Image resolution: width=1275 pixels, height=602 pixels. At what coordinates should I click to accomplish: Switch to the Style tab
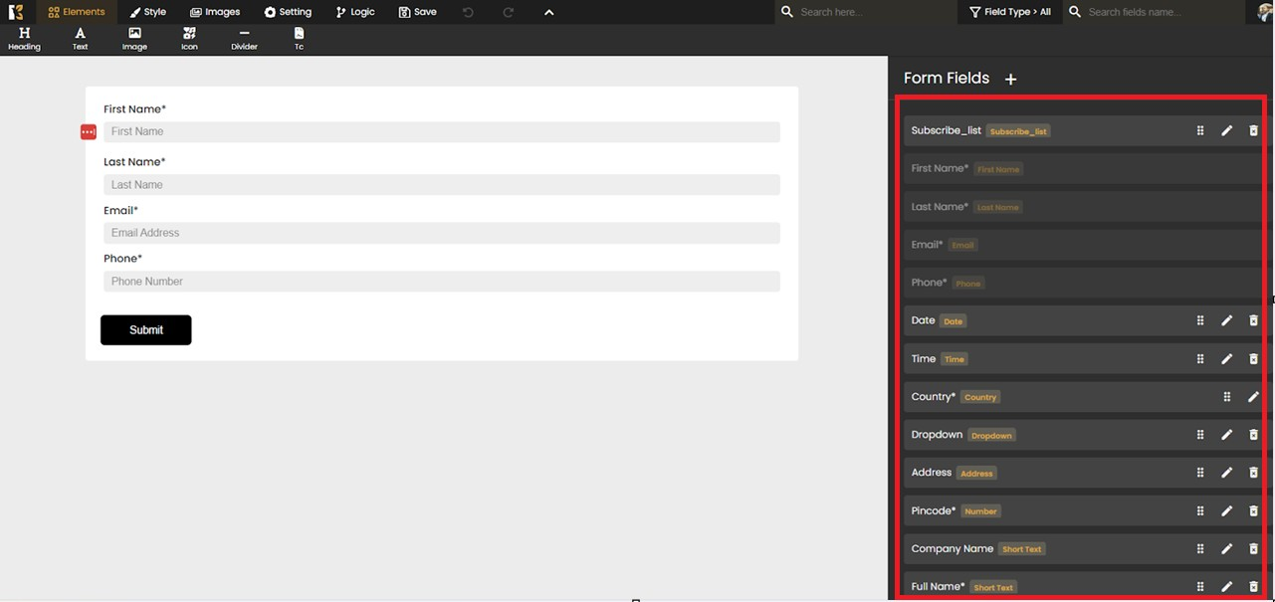[147, 12]
